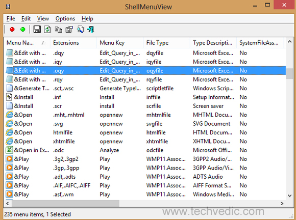The width and height of the screenshot is (296, 220).
Task: Click the vertical scrollbar up arrow
Action: click(x=289, y=42)
